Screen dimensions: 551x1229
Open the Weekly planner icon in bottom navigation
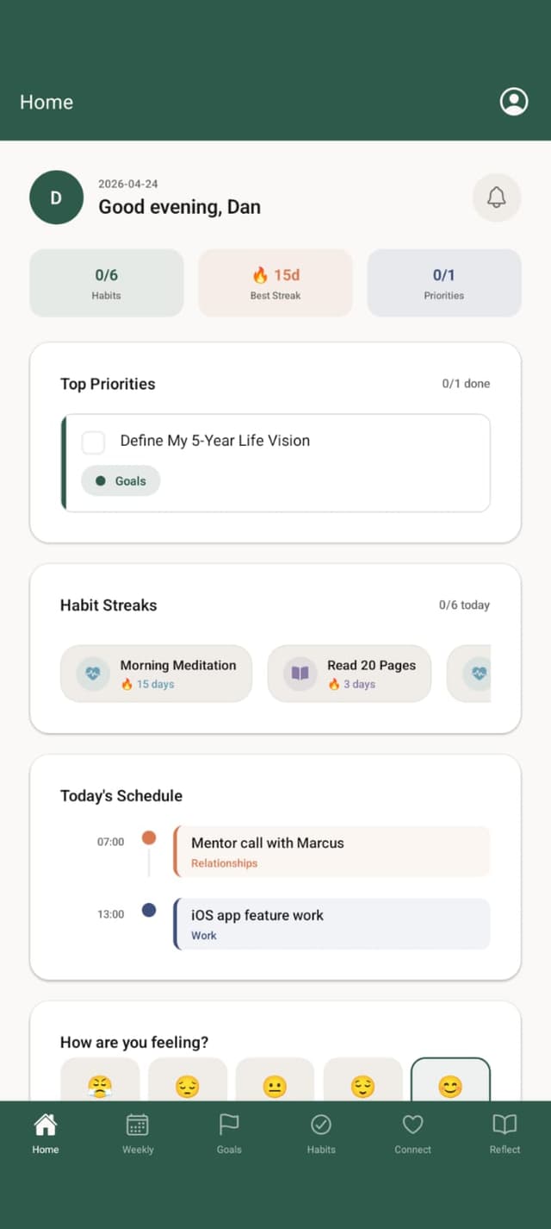tap(137, 1124)
